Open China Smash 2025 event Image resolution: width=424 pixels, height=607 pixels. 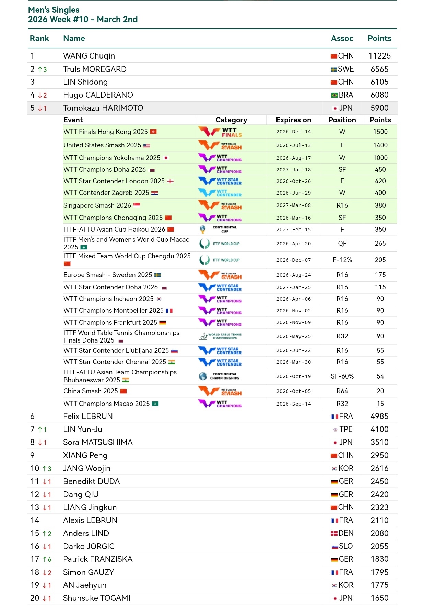click(x=91, y=391)
